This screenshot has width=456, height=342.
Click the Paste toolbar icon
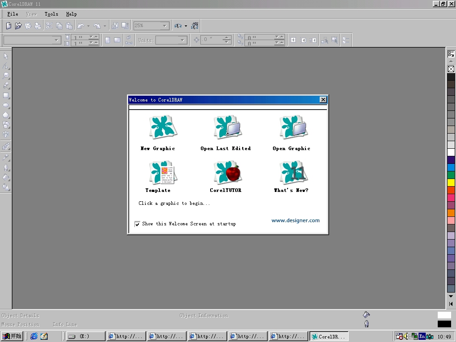69,26
